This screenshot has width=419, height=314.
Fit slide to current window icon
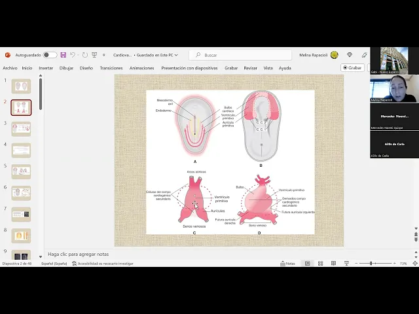(415, 264)
